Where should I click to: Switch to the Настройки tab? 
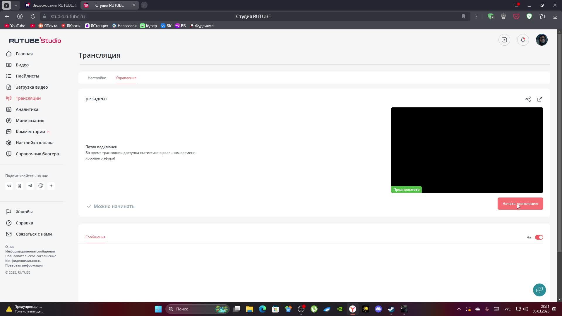coord(97,78)
